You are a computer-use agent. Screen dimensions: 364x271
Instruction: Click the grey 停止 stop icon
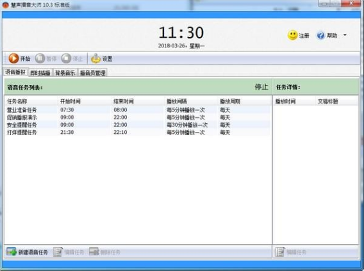(x=66, y=58)
